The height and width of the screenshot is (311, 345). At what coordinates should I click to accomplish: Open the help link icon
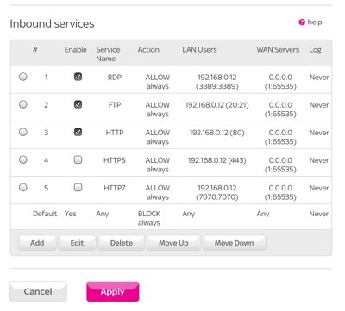click(302, 22)
